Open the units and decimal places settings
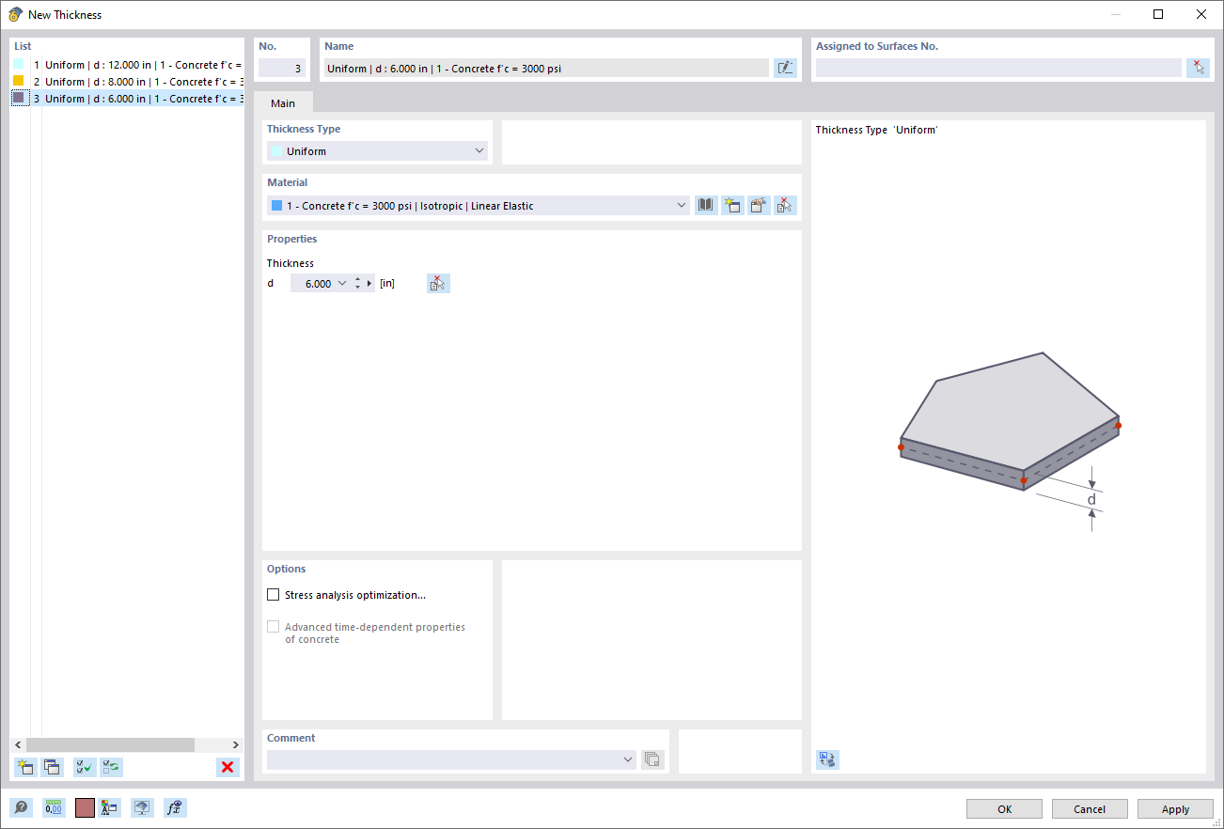 point(54,807)
